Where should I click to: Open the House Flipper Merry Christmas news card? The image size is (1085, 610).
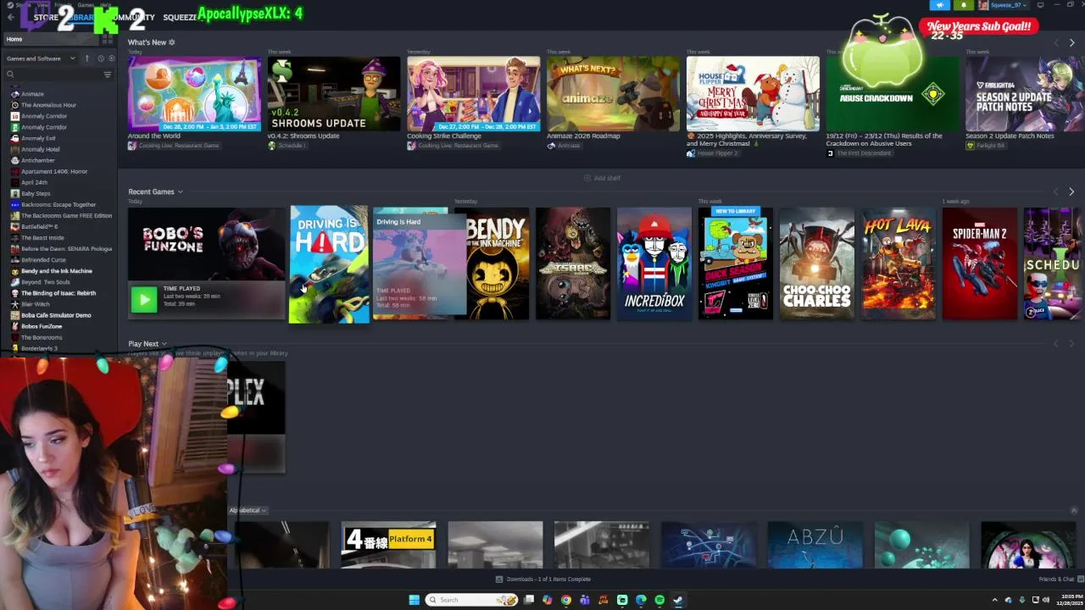coord(753,94)
